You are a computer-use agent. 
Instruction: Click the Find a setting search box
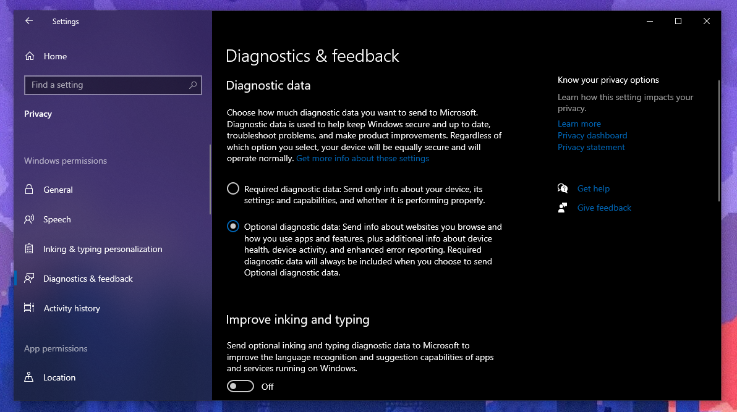click(x=113, y=85)
